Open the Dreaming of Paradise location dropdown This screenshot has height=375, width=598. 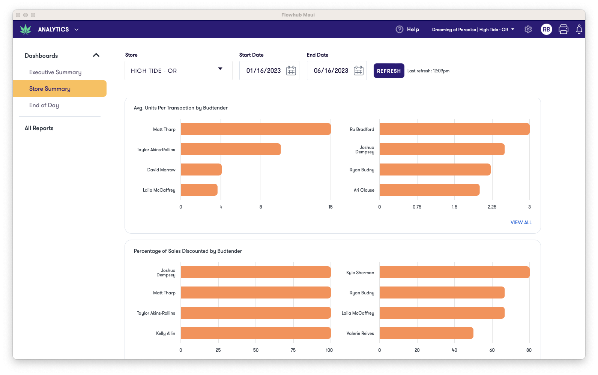click(x=473, y=29)
